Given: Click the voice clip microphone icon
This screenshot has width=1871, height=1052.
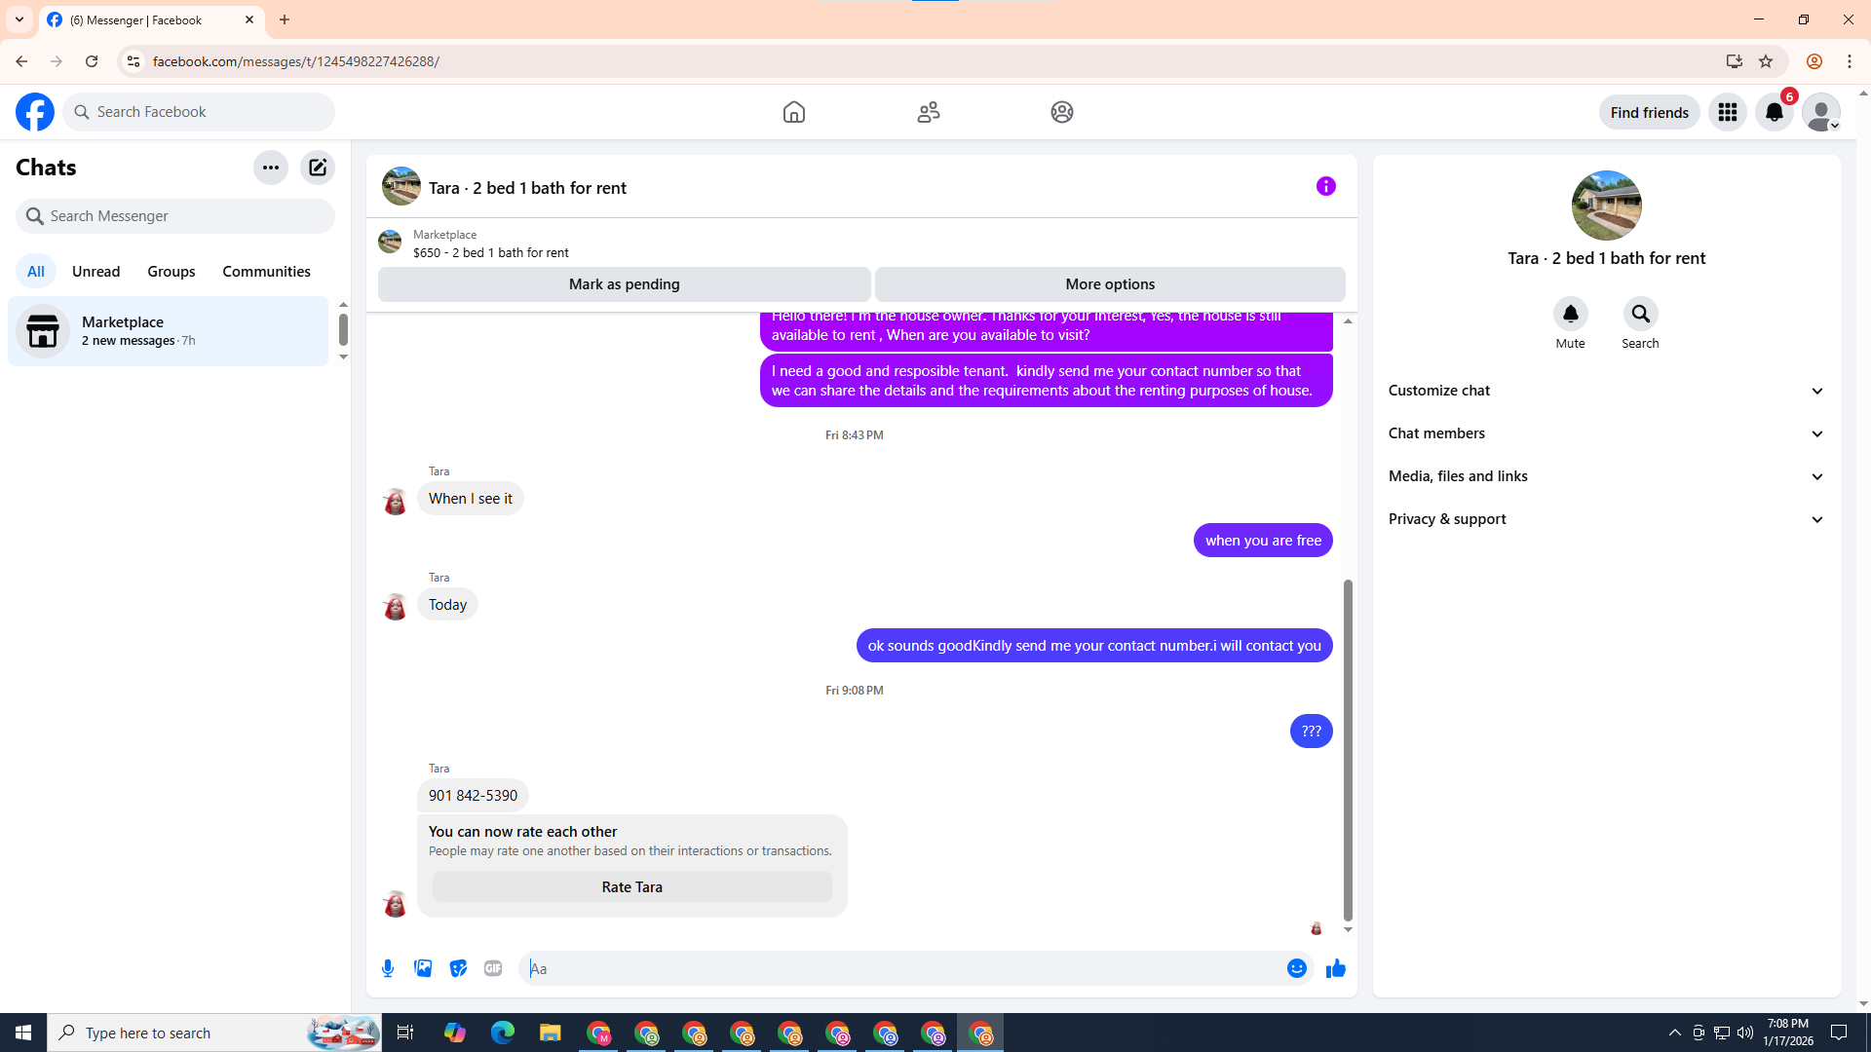Looking at the screenshot, I should (x=388, y=968).
